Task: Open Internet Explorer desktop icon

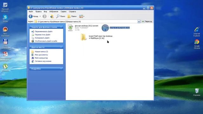Action: pos(197,32)
